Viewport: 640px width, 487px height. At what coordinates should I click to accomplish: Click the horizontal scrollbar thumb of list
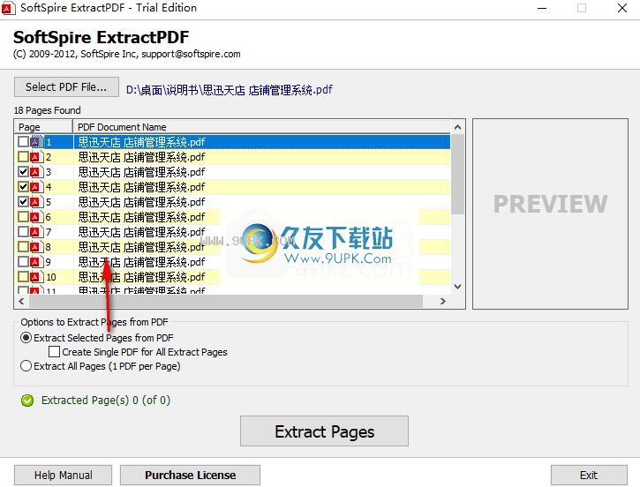(226, 302)
